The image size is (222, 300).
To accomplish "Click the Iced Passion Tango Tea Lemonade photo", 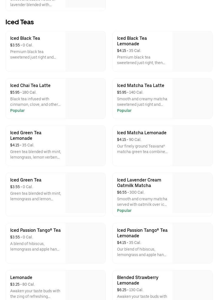I will coord(192,243).
